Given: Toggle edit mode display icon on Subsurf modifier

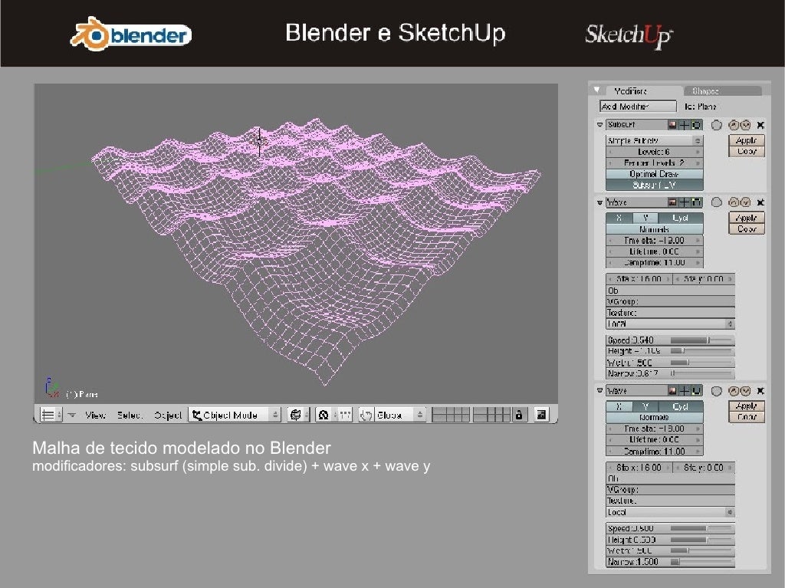Looking at the screenshot, I should pos(696,125).
